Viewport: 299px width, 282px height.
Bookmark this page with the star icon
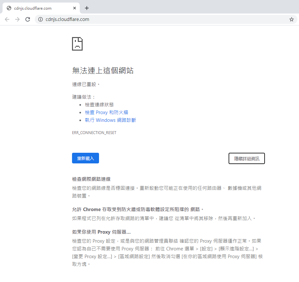[x=291, y=19]
